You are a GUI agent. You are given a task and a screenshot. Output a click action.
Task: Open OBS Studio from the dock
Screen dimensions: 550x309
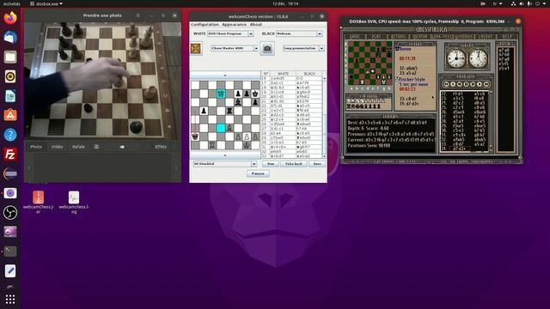pos(10,213)
